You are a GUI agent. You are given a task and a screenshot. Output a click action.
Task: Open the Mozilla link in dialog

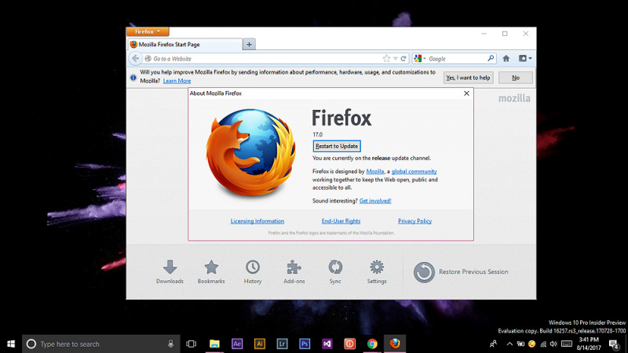[375, 171]
